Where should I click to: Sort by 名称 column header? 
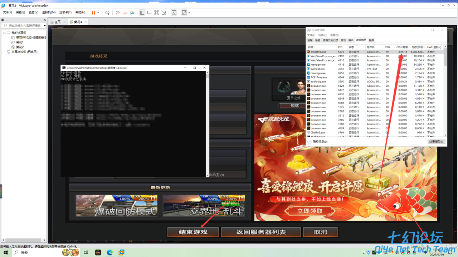click(321, 47)
